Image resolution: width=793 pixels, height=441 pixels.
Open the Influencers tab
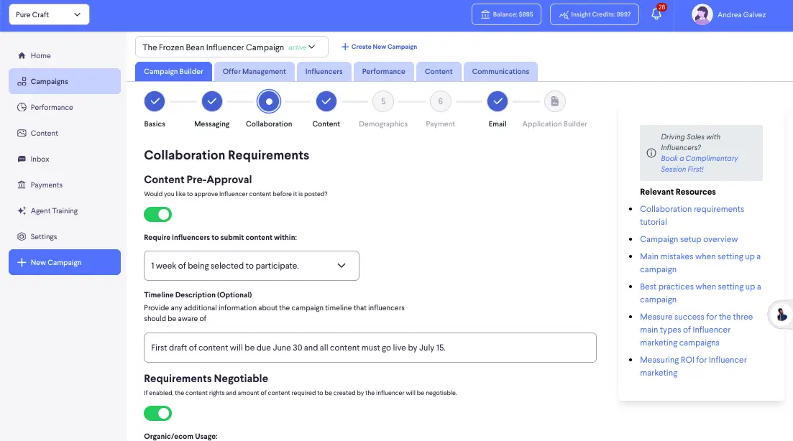coord(324,72)
